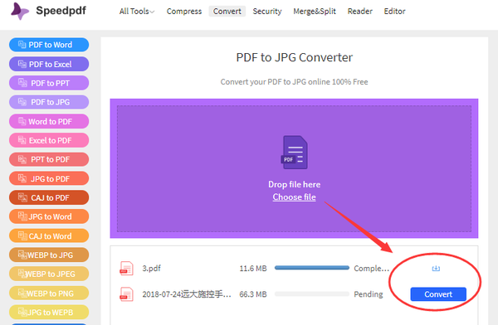The image size is (498, 325).
Task: Open the PDF to Excel tool
Action: (49, 64)
